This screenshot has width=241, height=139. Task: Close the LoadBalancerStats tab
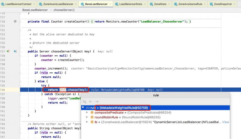coord(145,4)
